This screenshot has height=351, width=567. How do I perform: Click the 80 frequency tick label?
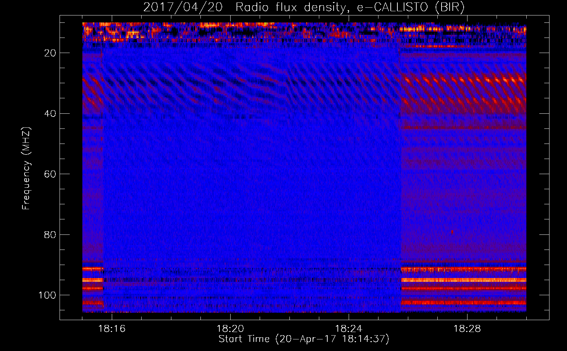pos(50,234)
